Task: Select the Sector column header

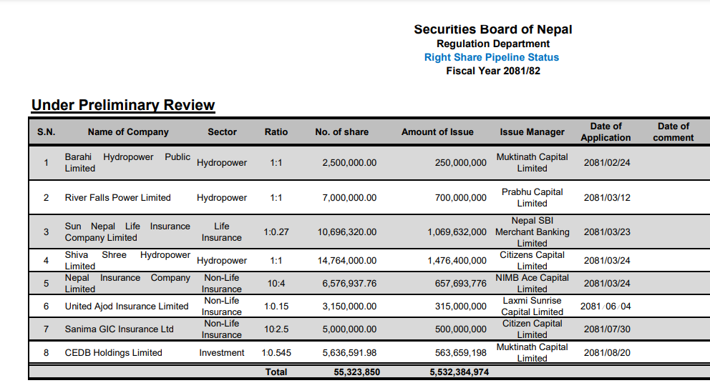Action: click(222, 132)
